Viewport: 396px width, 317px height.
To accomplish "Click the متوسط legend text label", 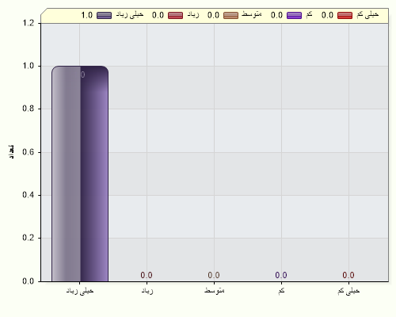I will (x=252, y=14).
